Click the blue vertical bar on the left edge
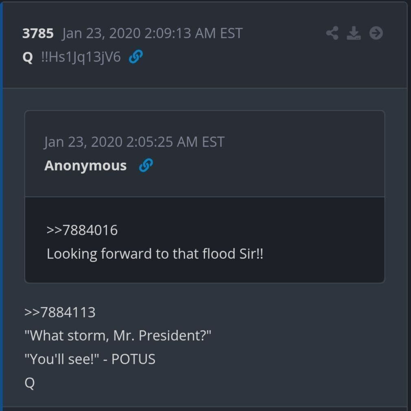Screen dimensions: 411x411 pyautogui.click(x=1, y=203)
